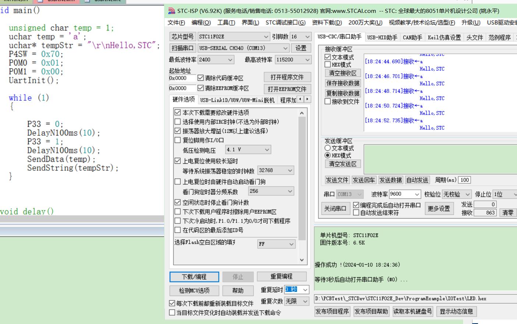Open the 界面(L) menu
517x324 pixels.
point(250,22)
